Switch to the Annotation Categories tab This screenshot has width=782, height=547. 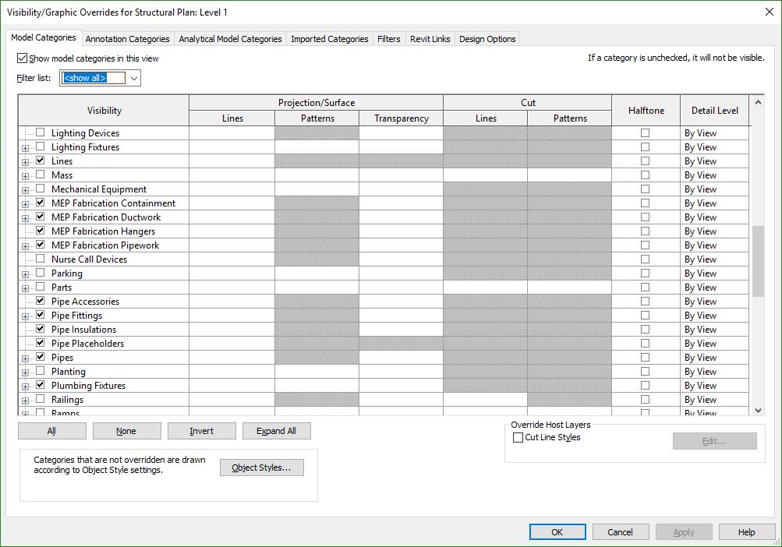coord(127,38)
